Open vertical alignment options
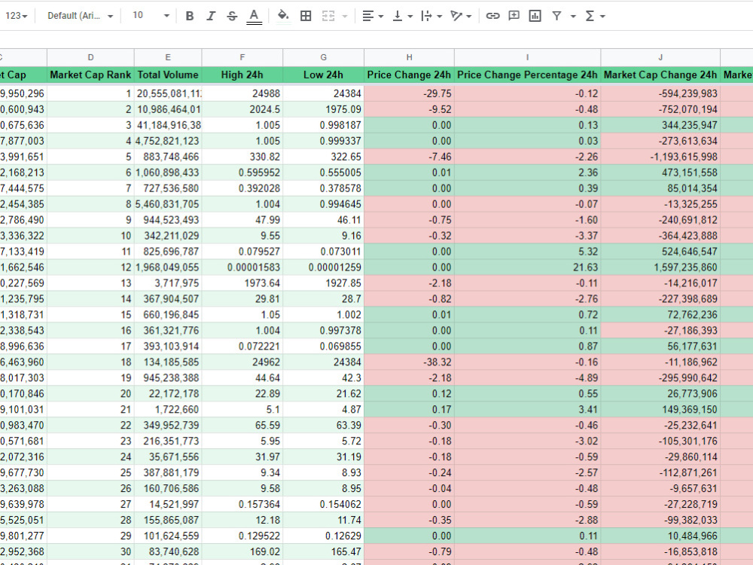 397,15
